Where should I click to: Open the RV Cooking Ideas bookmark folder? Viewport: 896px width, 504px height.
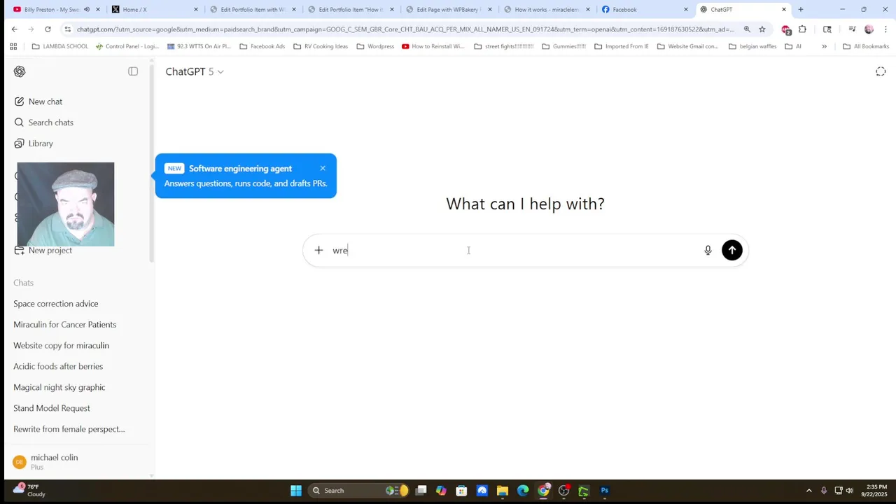pos(321,46)
